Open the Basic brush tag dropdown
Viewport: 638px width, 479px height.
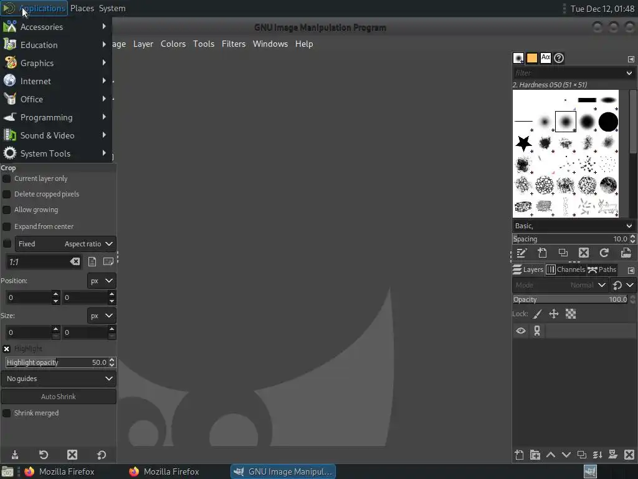574,226
